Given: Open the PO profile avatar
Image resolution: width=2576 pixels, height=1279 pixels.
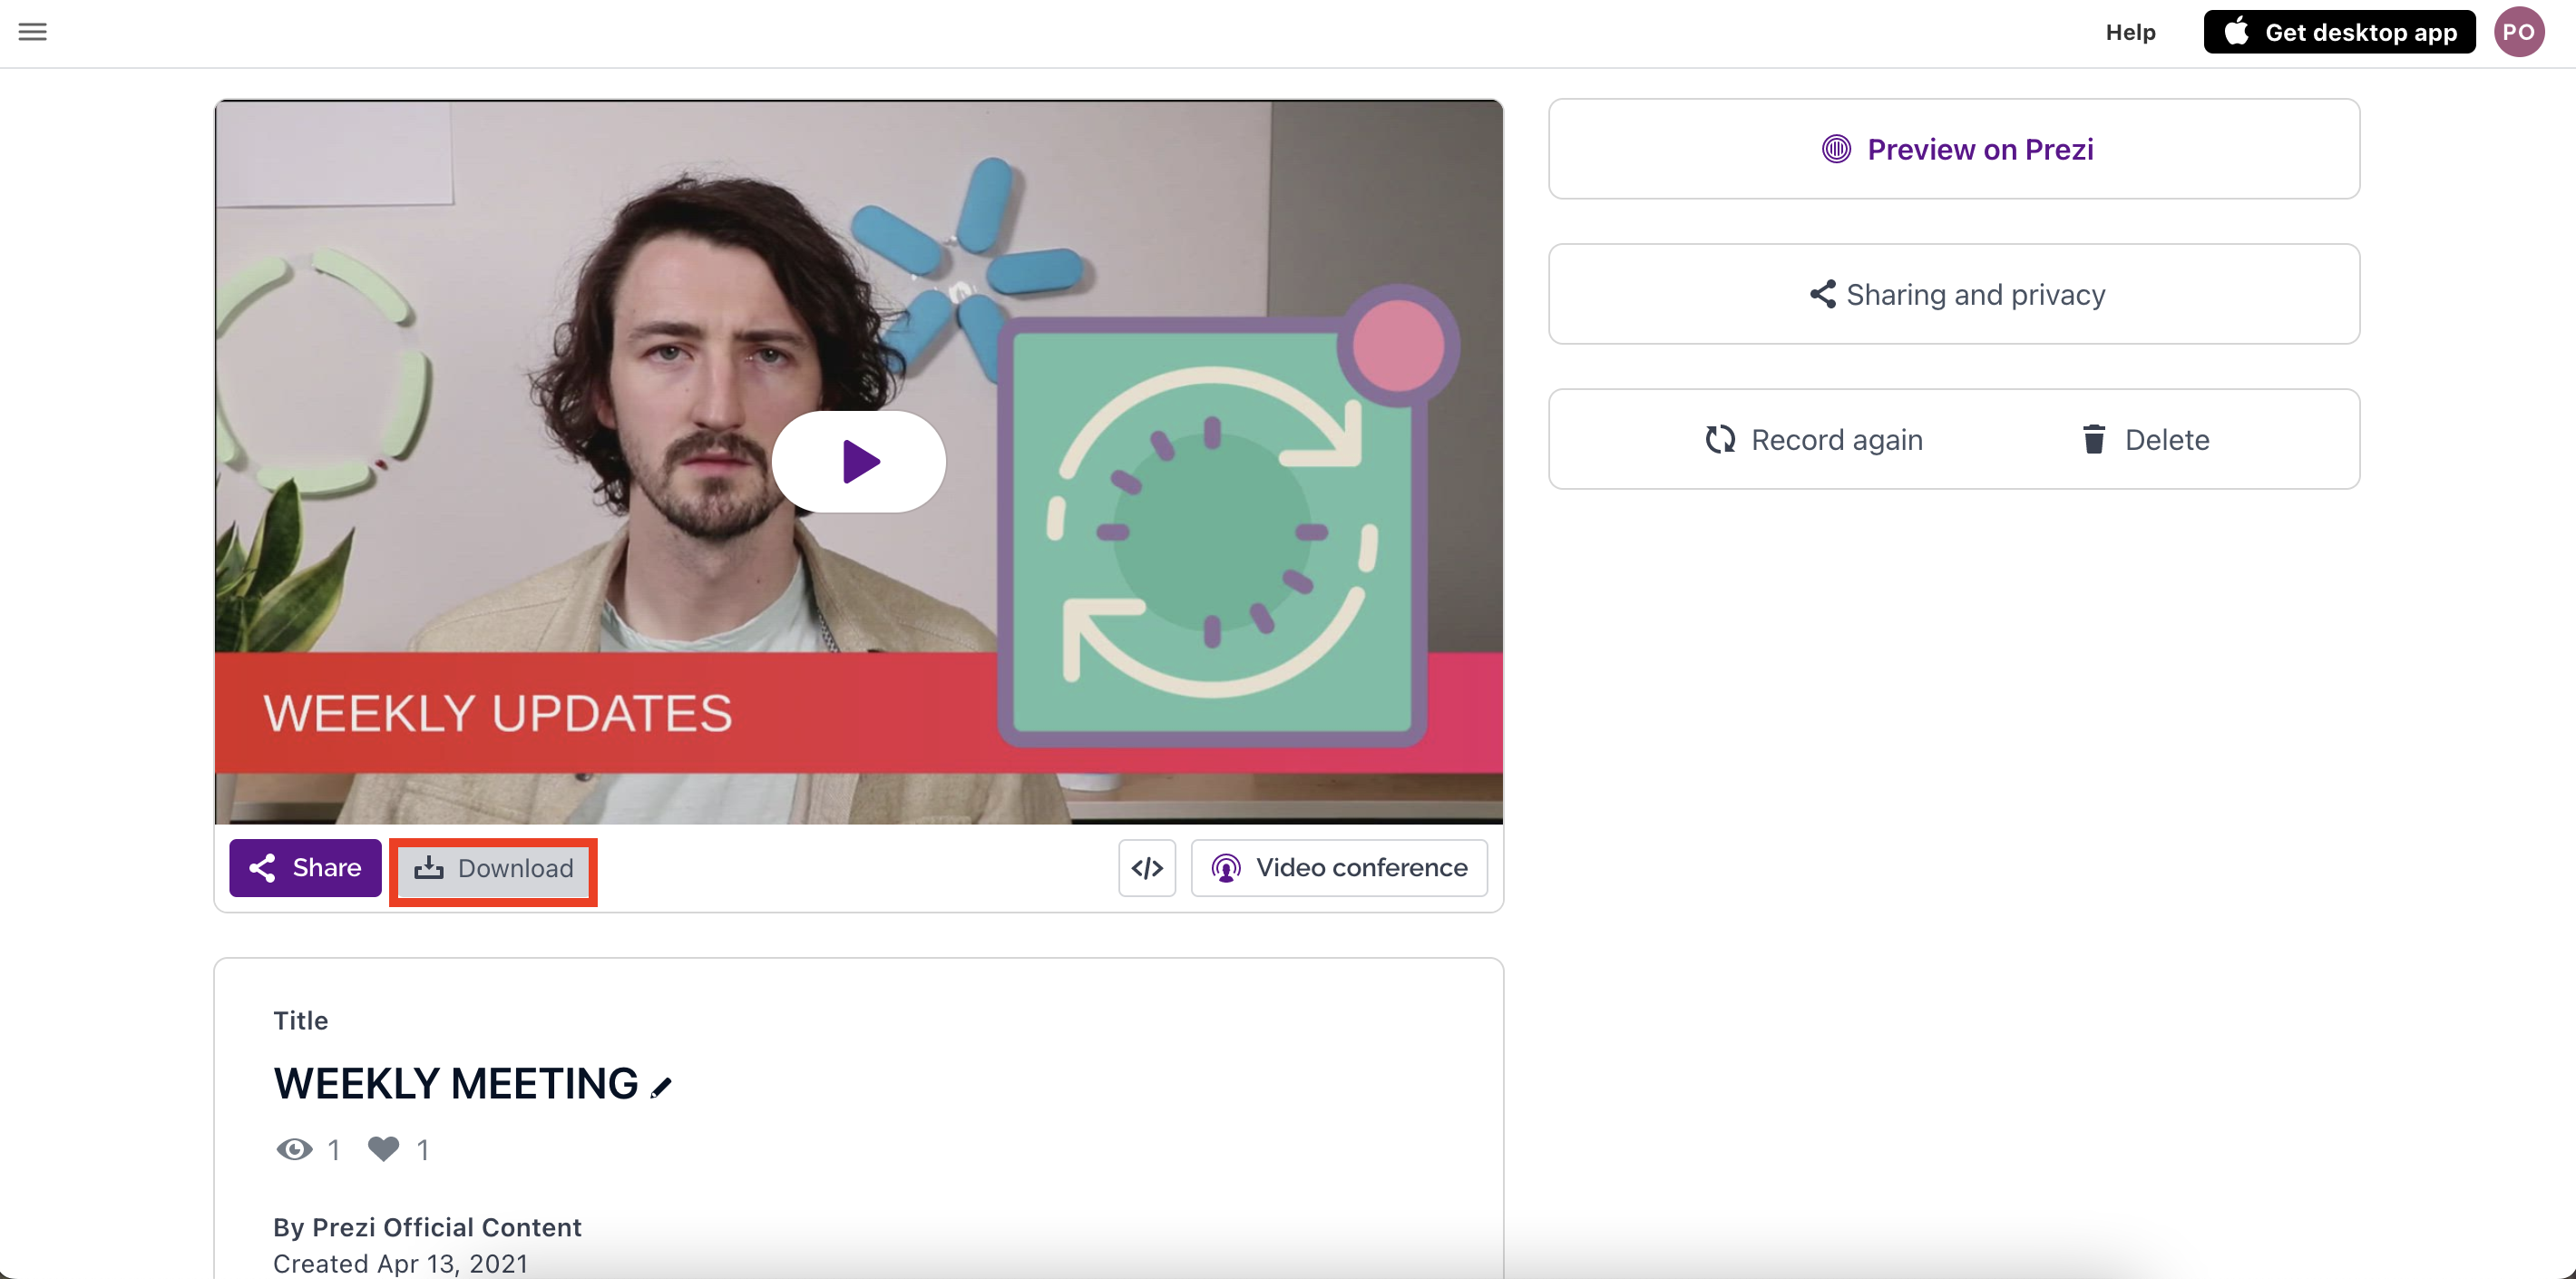Looking at the screenshot, I should click(2518, 32).
